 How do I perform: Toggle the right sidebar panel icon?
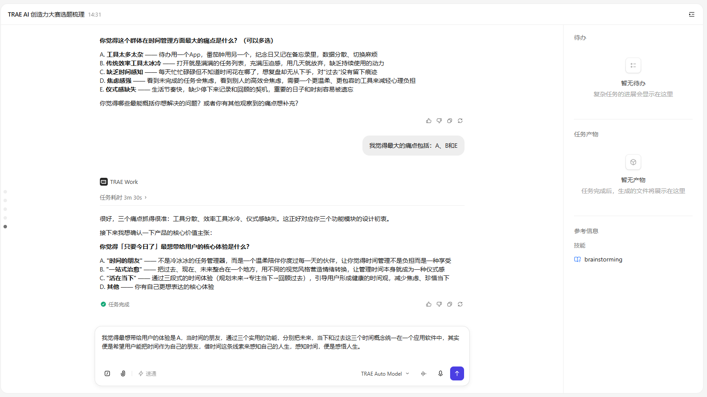(692, 14)
